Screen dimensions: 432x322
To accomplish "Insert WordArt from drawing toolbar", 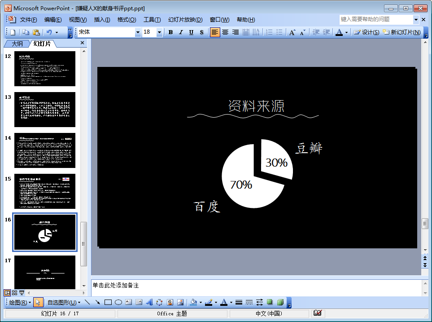I will 149,302.
